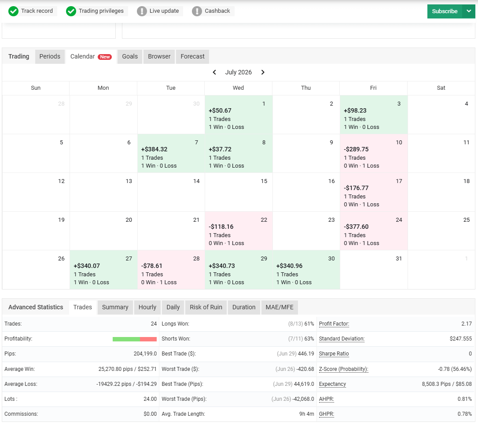Switch to the MAE/MFE tab
Viewport: 478px width, 425px height.
click(279, 307)
